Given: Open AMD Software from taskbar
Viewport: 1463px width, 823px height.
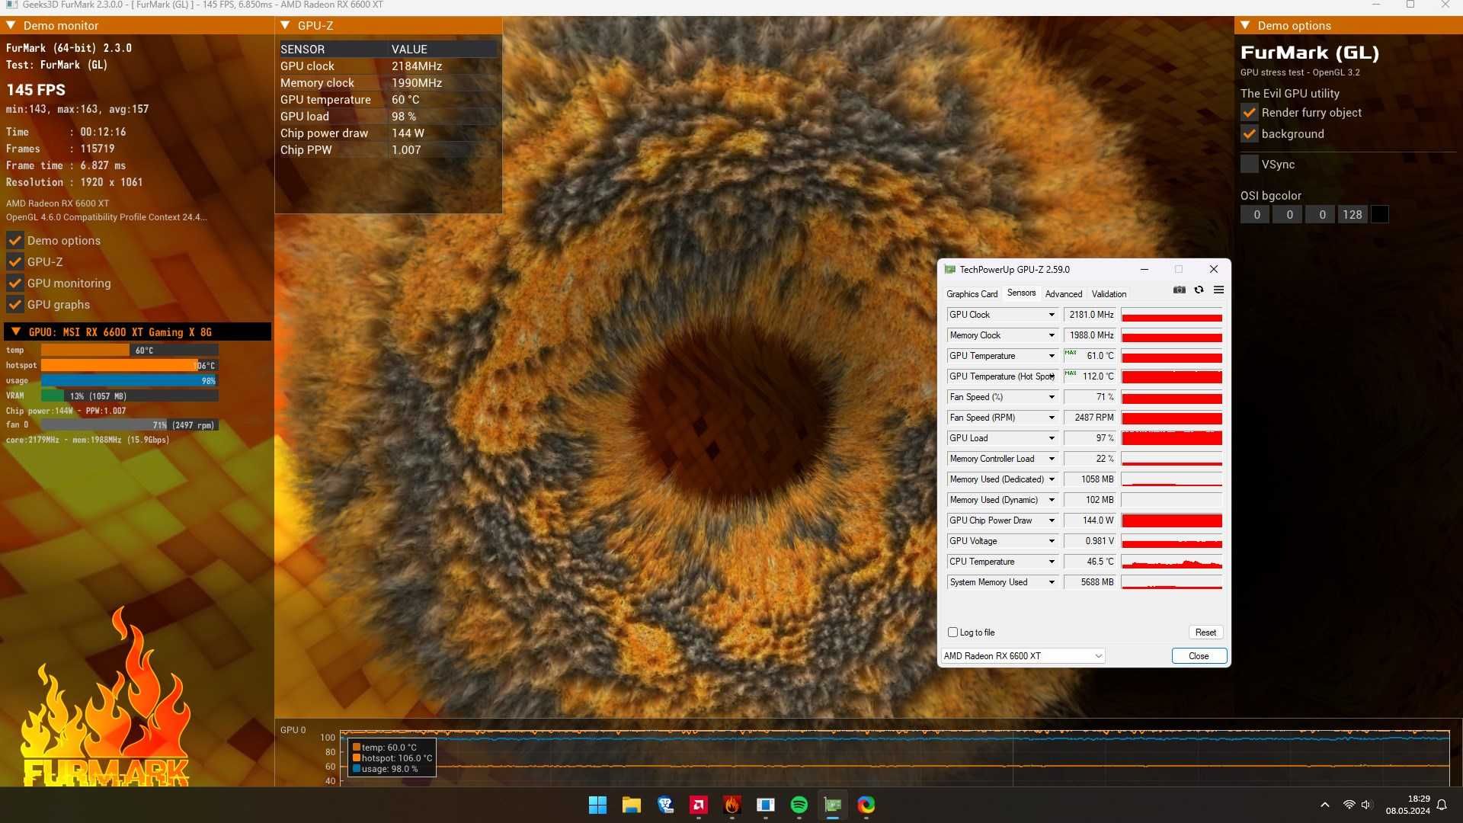Looking at the screenshot, I should [699, 805].
